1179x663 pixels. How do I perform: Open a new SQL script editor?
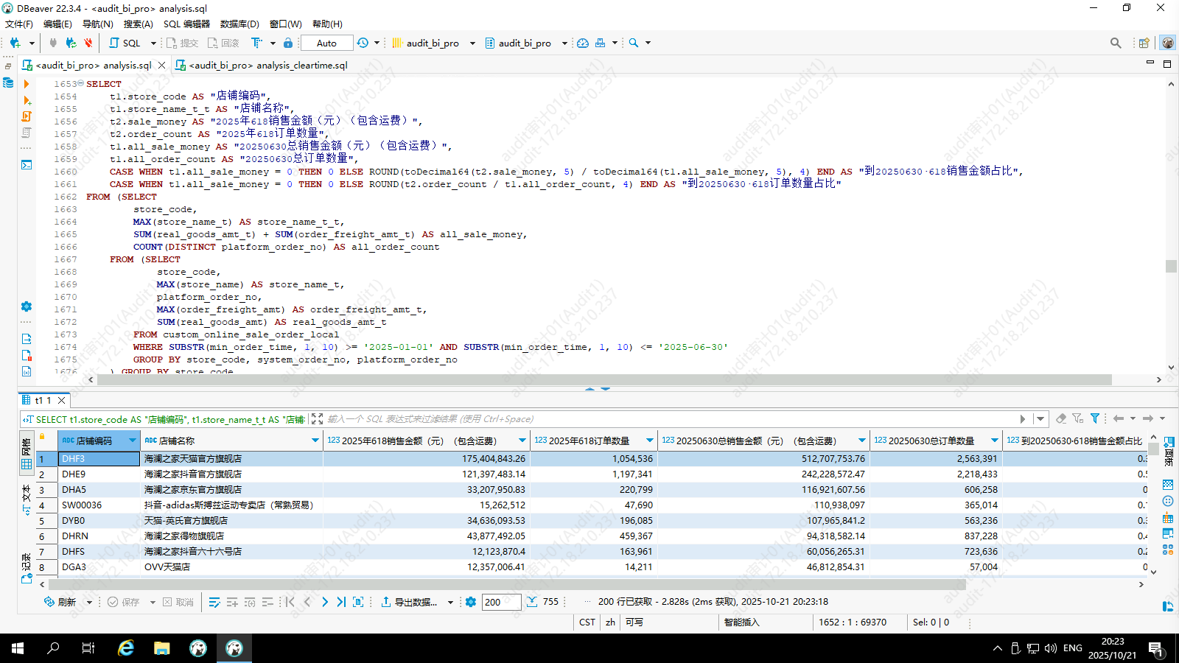[x=125, y=43]
